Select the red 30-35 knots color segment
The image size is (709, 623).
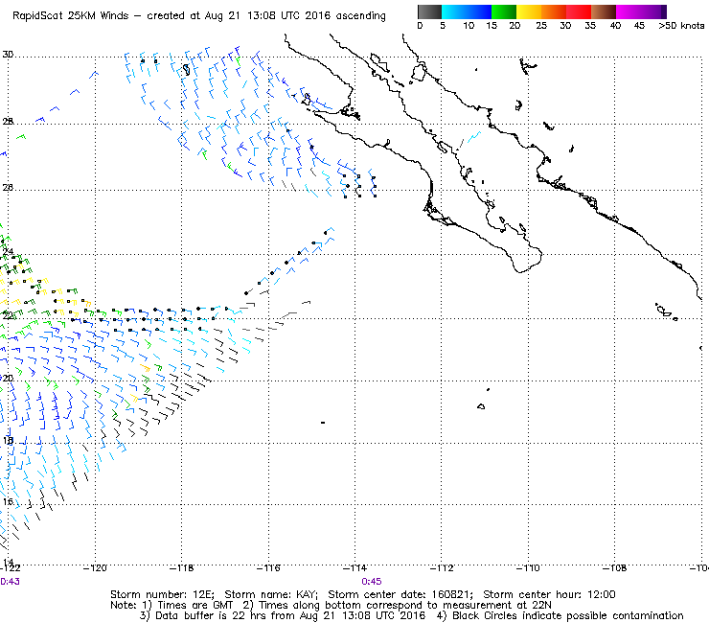click(579, 12)
